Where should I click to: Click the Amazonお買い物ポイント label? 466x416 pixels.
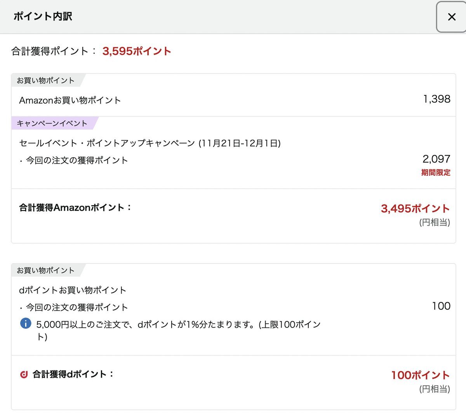pyautogui.click(x=70, y=101)
